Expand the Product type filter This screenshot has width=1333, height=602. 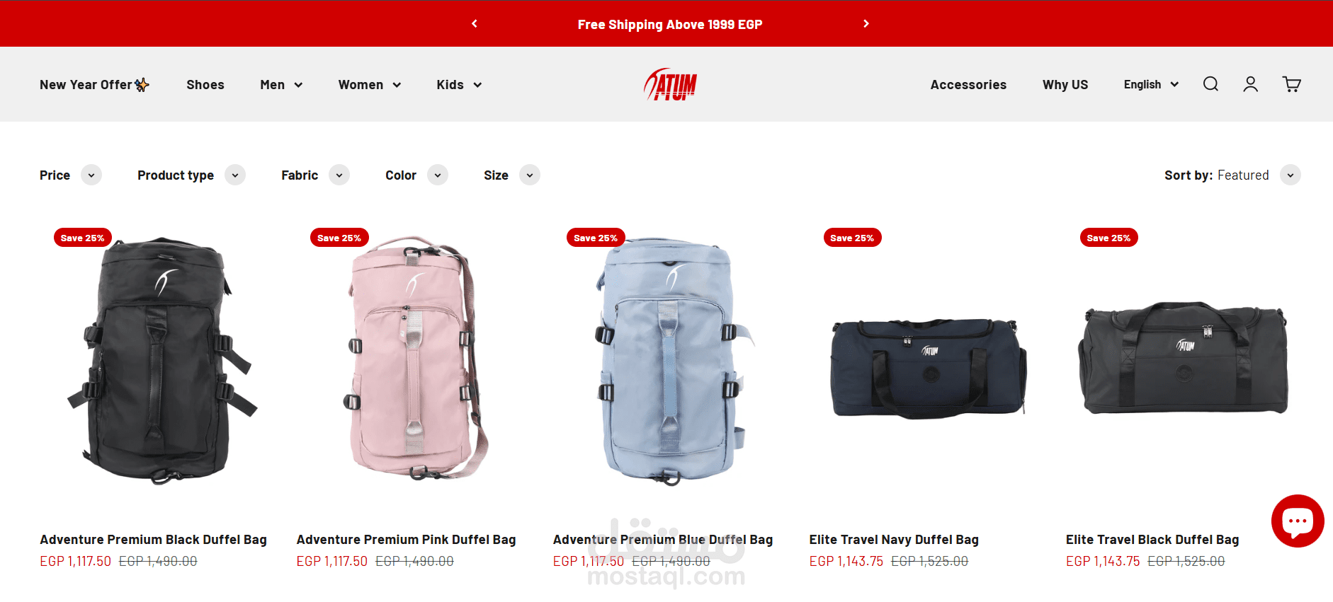[x=191, y=175]
